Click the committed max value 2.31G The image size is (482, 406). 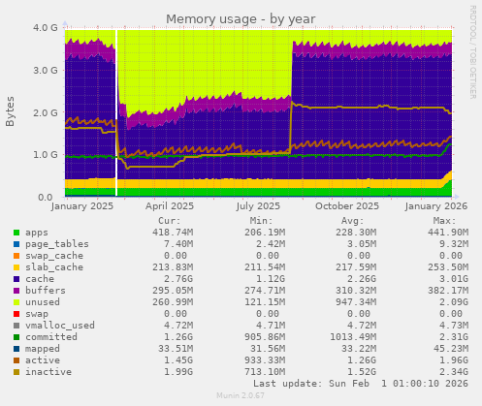tap(454, 337)
